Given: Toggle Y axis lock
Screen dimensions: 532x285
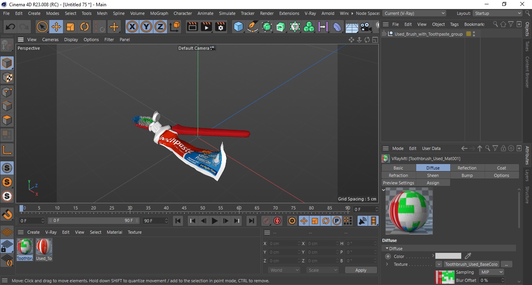Looking at the screenshot, I should [146, 27].
